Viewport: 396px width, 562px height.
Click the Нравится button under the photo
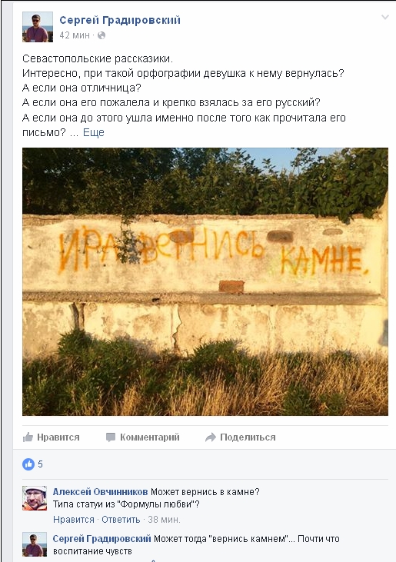pyautogui.click(x=52, y=437)
